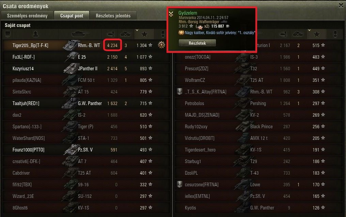Sort enemy team by experience star header

click(317, 34)
